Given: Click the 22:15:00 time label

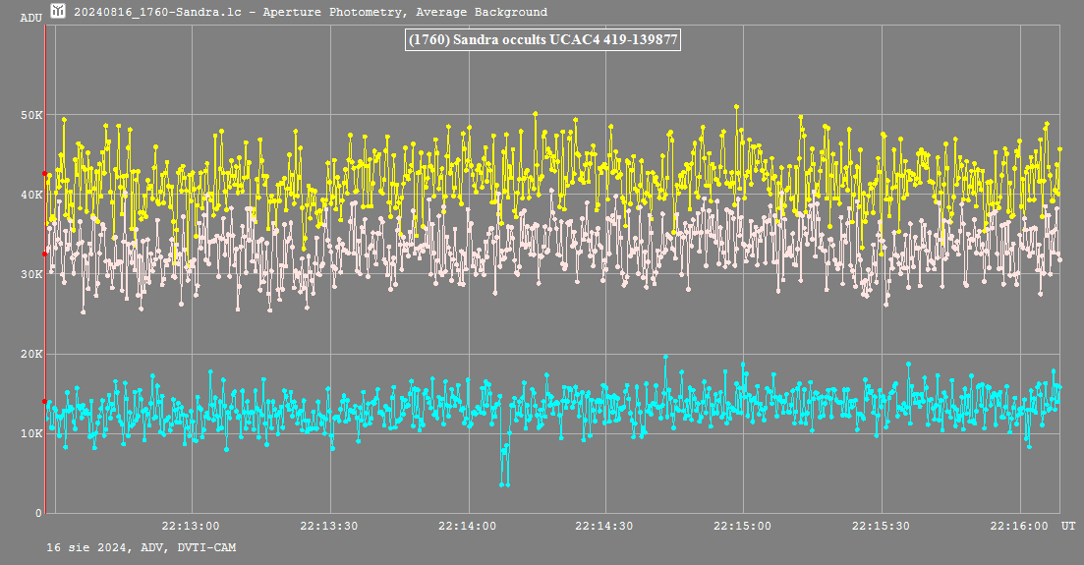Looking at the screenshot, I should (x=742, y=526).
